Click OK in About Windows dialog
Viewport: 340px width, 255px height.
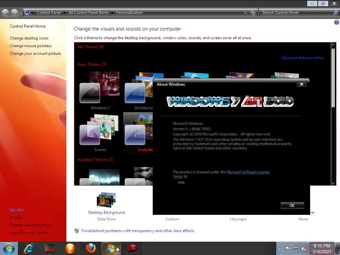click(292, 205)
